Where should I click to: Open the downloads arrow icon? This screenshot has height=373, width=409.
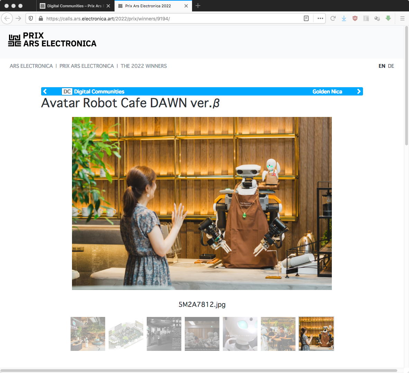pos(344,19)
